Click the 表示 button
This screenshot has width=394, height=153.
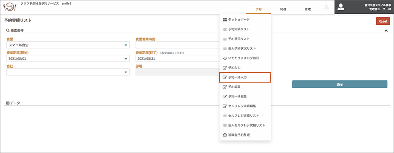tap(340, 84)
